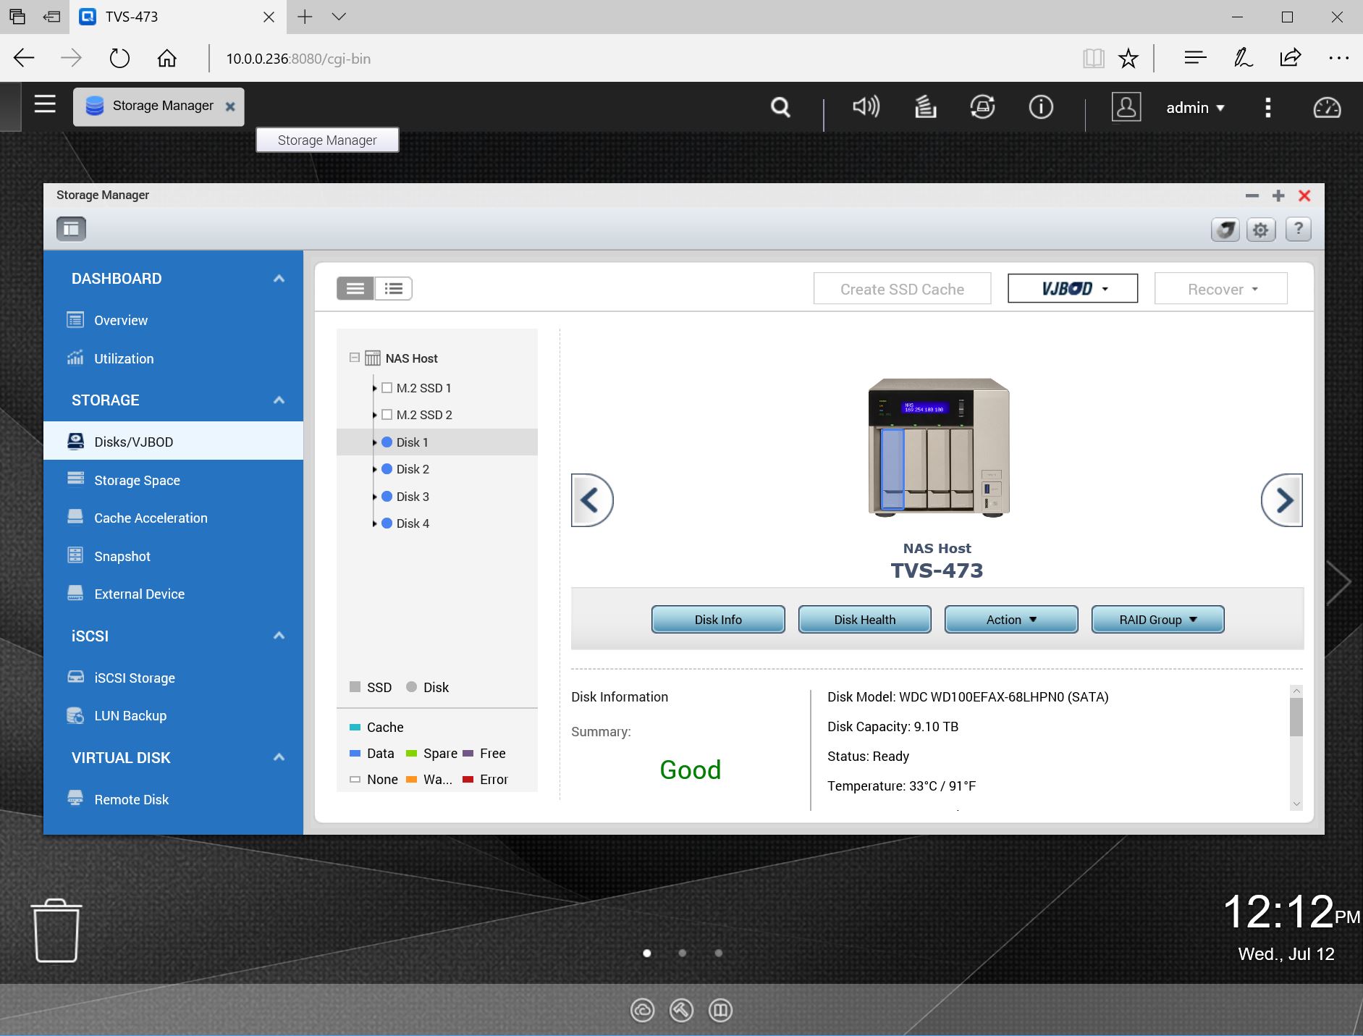Image resolution: width=1363 pixels, height=1036 pixels.
Task: Open the QTS main menu hamburger icon
Action: pos(45,105)
